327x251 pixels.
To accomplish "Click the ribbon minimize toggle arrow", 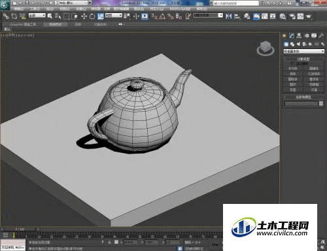I will 120,24.
